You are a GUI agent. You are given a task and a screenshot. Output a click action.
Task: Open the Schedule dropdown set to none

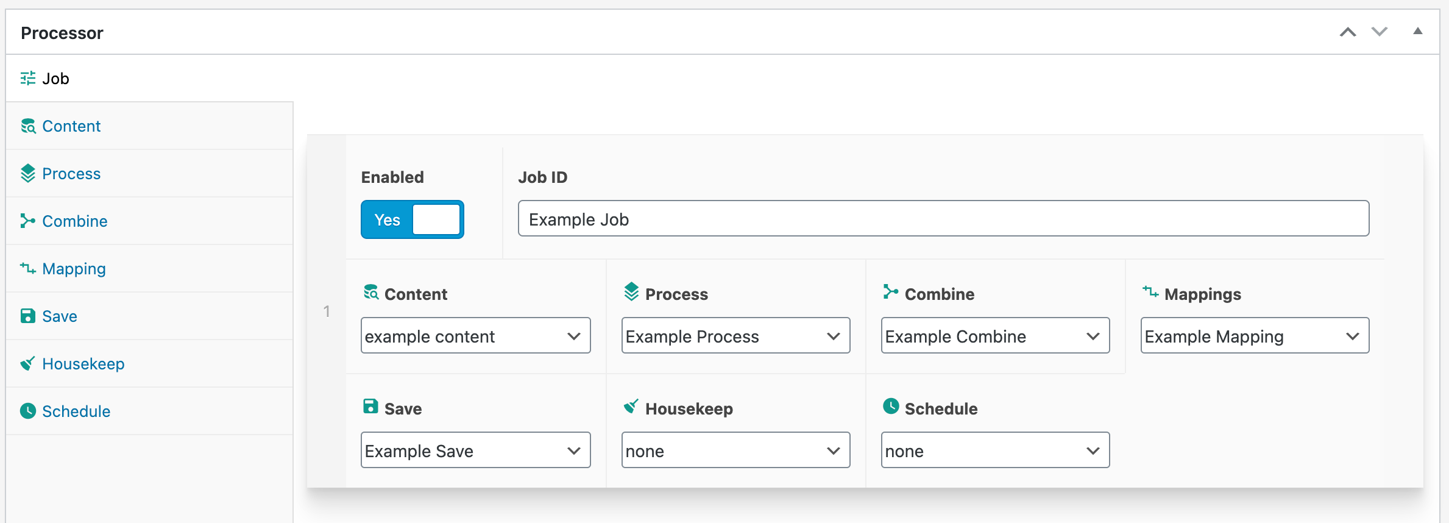pos(996,450)
